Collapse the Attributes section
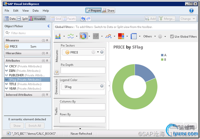Screen dimensions: 200x139 [47, 61]
